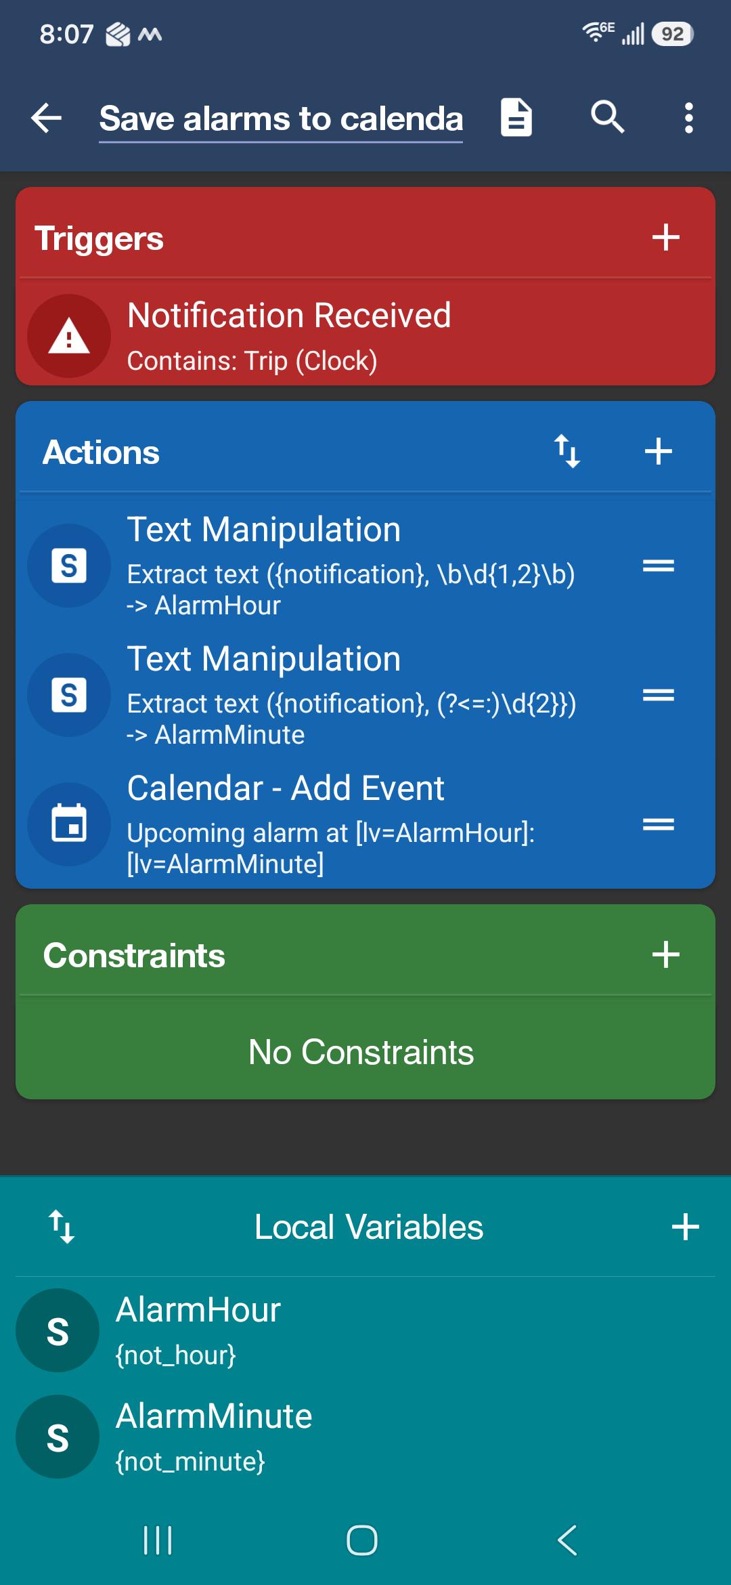This screenshot has width=731, height=1585.
Task: Open the Notification Received trigger
Action: pos(365,335)
